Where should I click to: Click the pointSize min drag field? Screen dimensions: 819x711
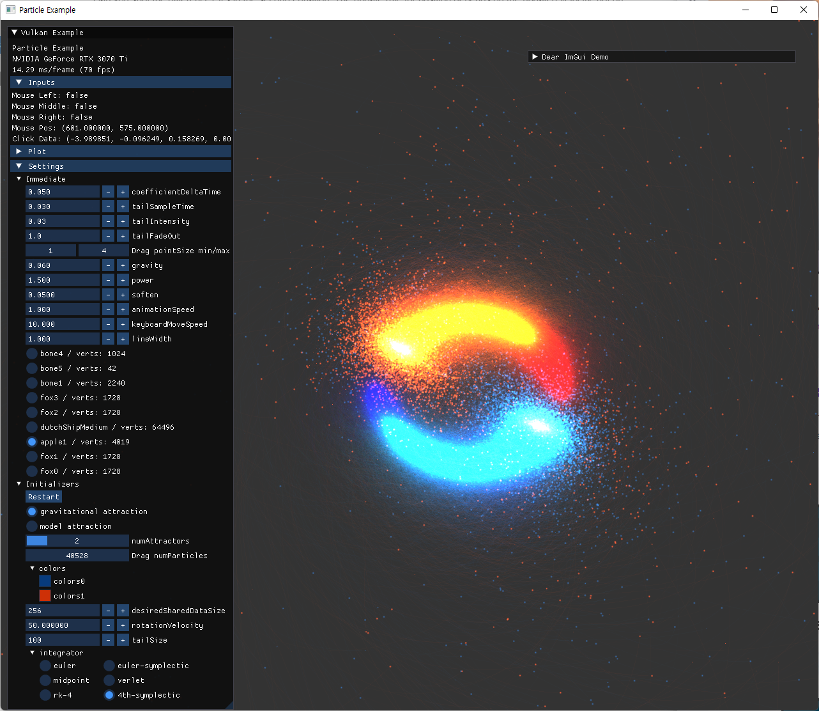point(50,251)
